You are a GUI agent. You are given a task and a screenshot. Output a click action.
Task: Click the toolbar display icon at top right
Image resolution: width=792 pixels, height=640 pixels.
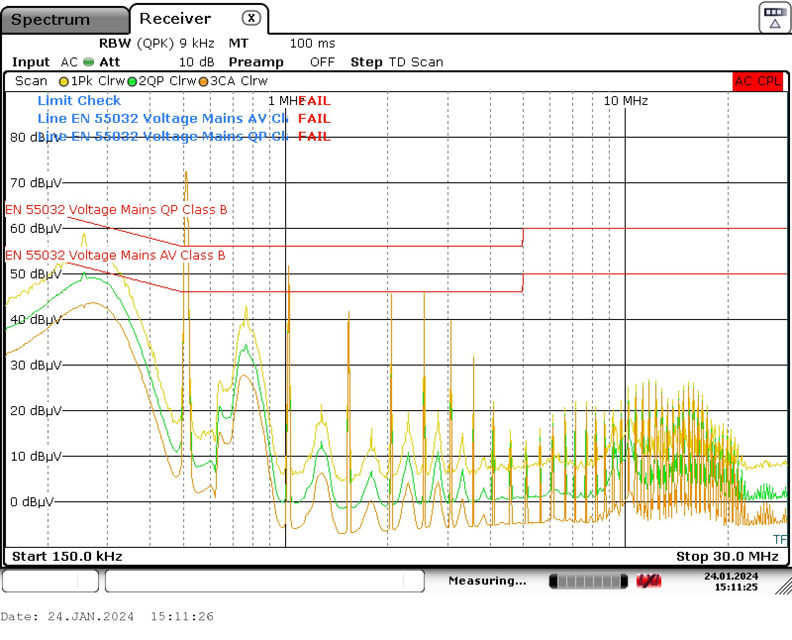pos(775,18)
